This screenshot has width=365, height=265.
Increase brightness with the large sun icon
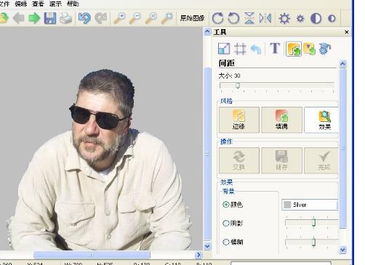284,18
